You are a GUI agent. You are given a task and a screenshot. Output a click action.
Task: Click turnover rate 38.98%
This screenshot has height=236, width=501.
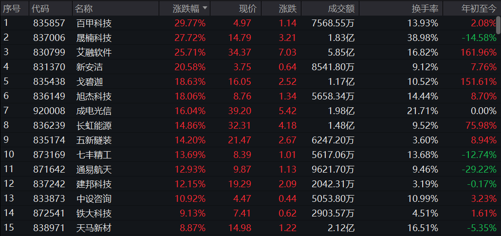tap(423, 38)
